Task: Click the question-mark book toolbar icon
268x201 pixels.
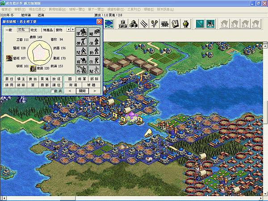Action: (x=175, y=24)
